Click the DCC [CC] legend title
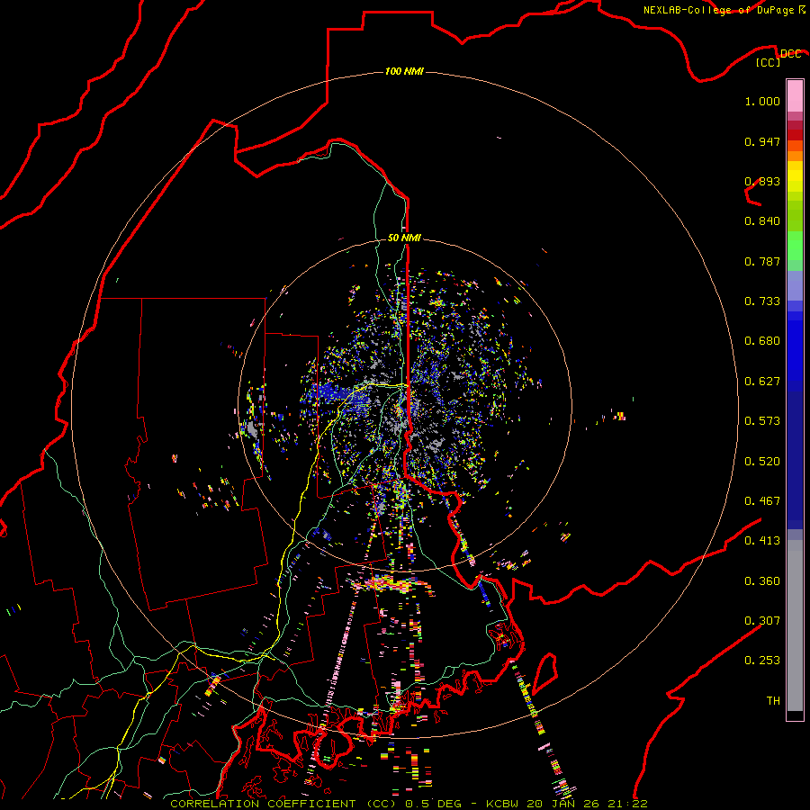Image resolution: width=810 pixels, height=810 pixels. pos(778,58)
